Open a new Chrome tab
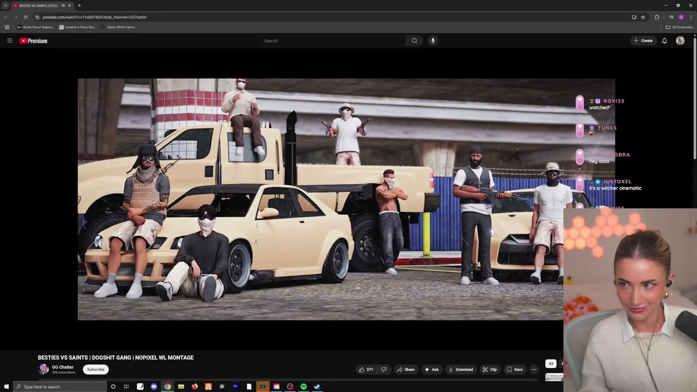This screenshot has height=392, width=697. 80,5
